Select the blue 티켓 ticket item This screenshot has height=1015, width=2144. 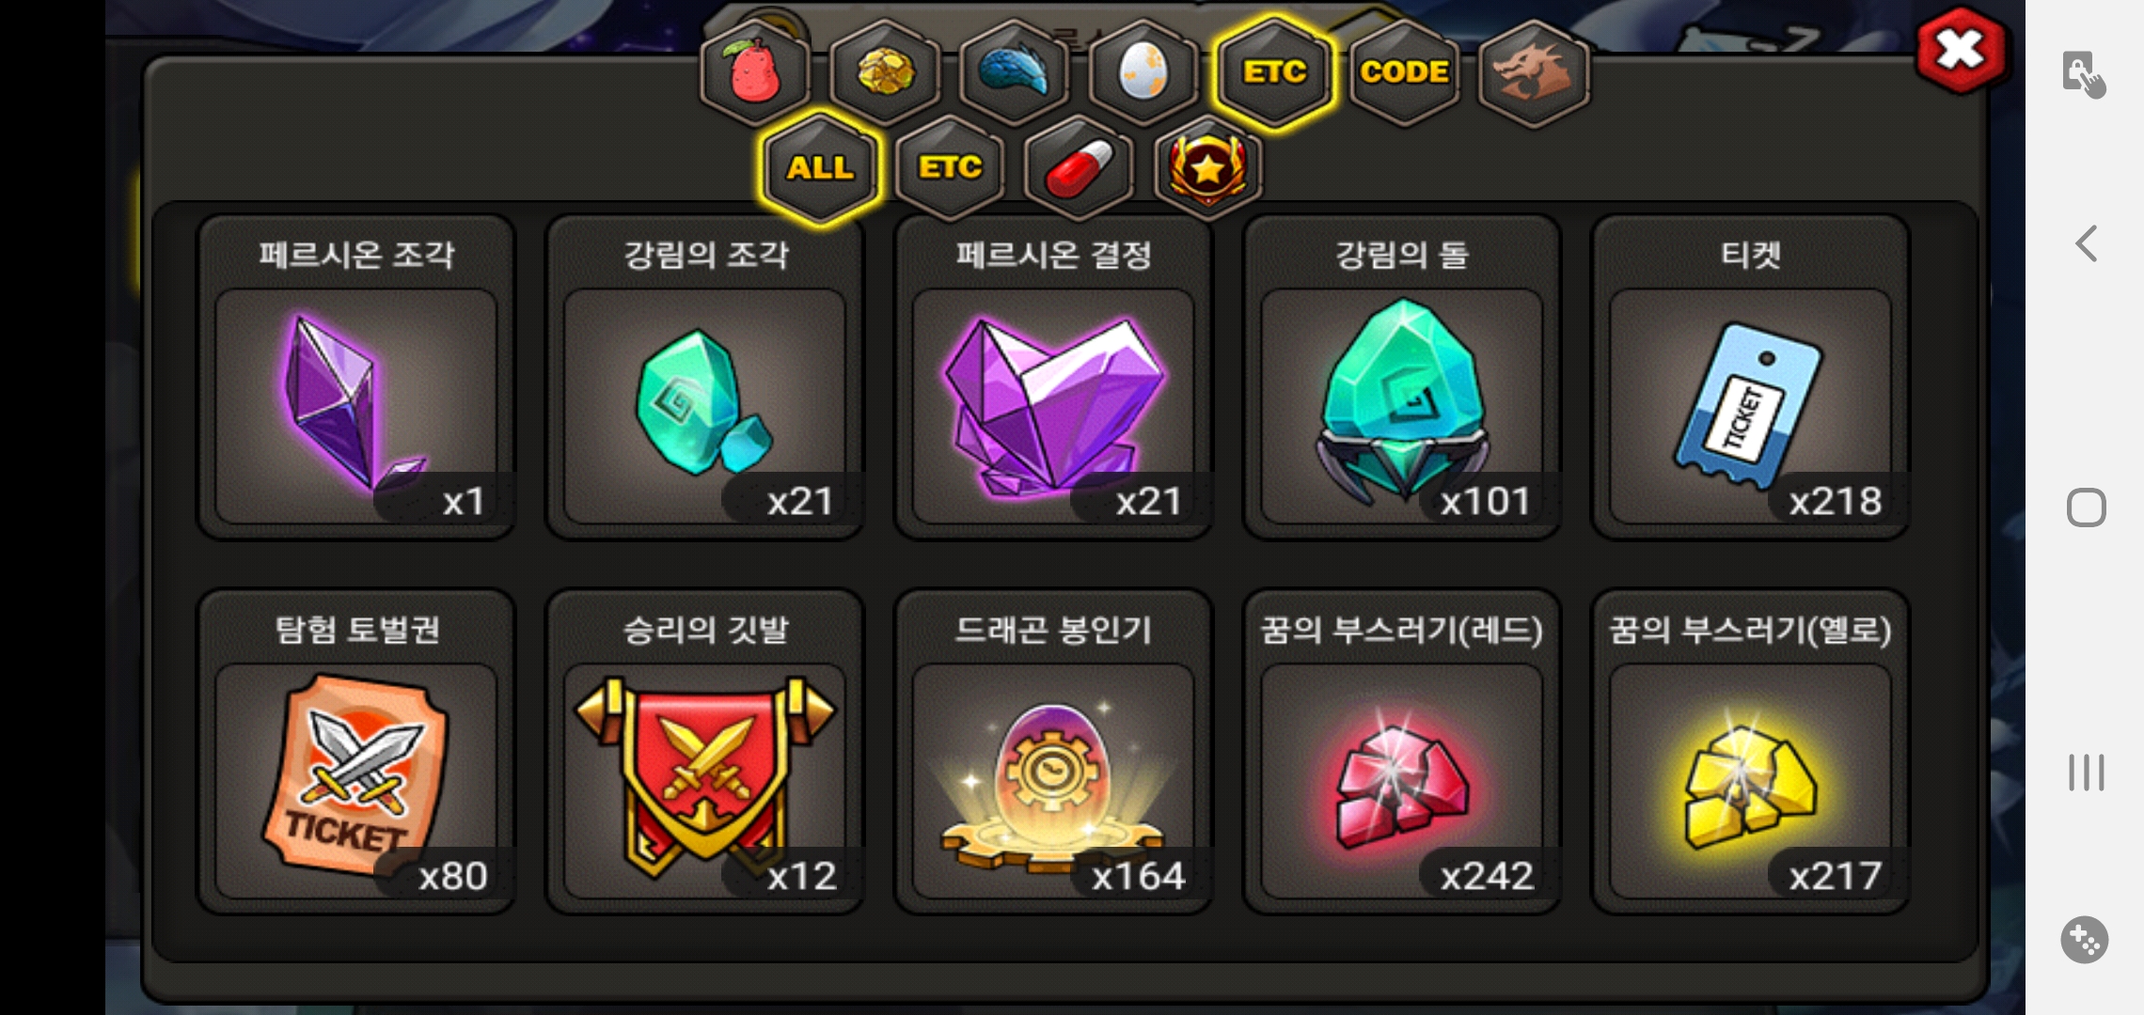coord(1750,378)
